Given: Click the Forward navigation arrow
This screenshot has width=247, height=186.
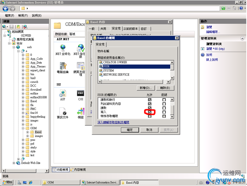Looking at the screenshot, I should point(13,9).
